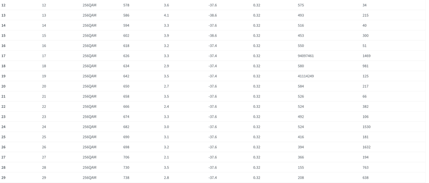This screenshot has height=183, width=429.
Task: Click the value 1530 in row 24
Action: [x=366, y=127]
